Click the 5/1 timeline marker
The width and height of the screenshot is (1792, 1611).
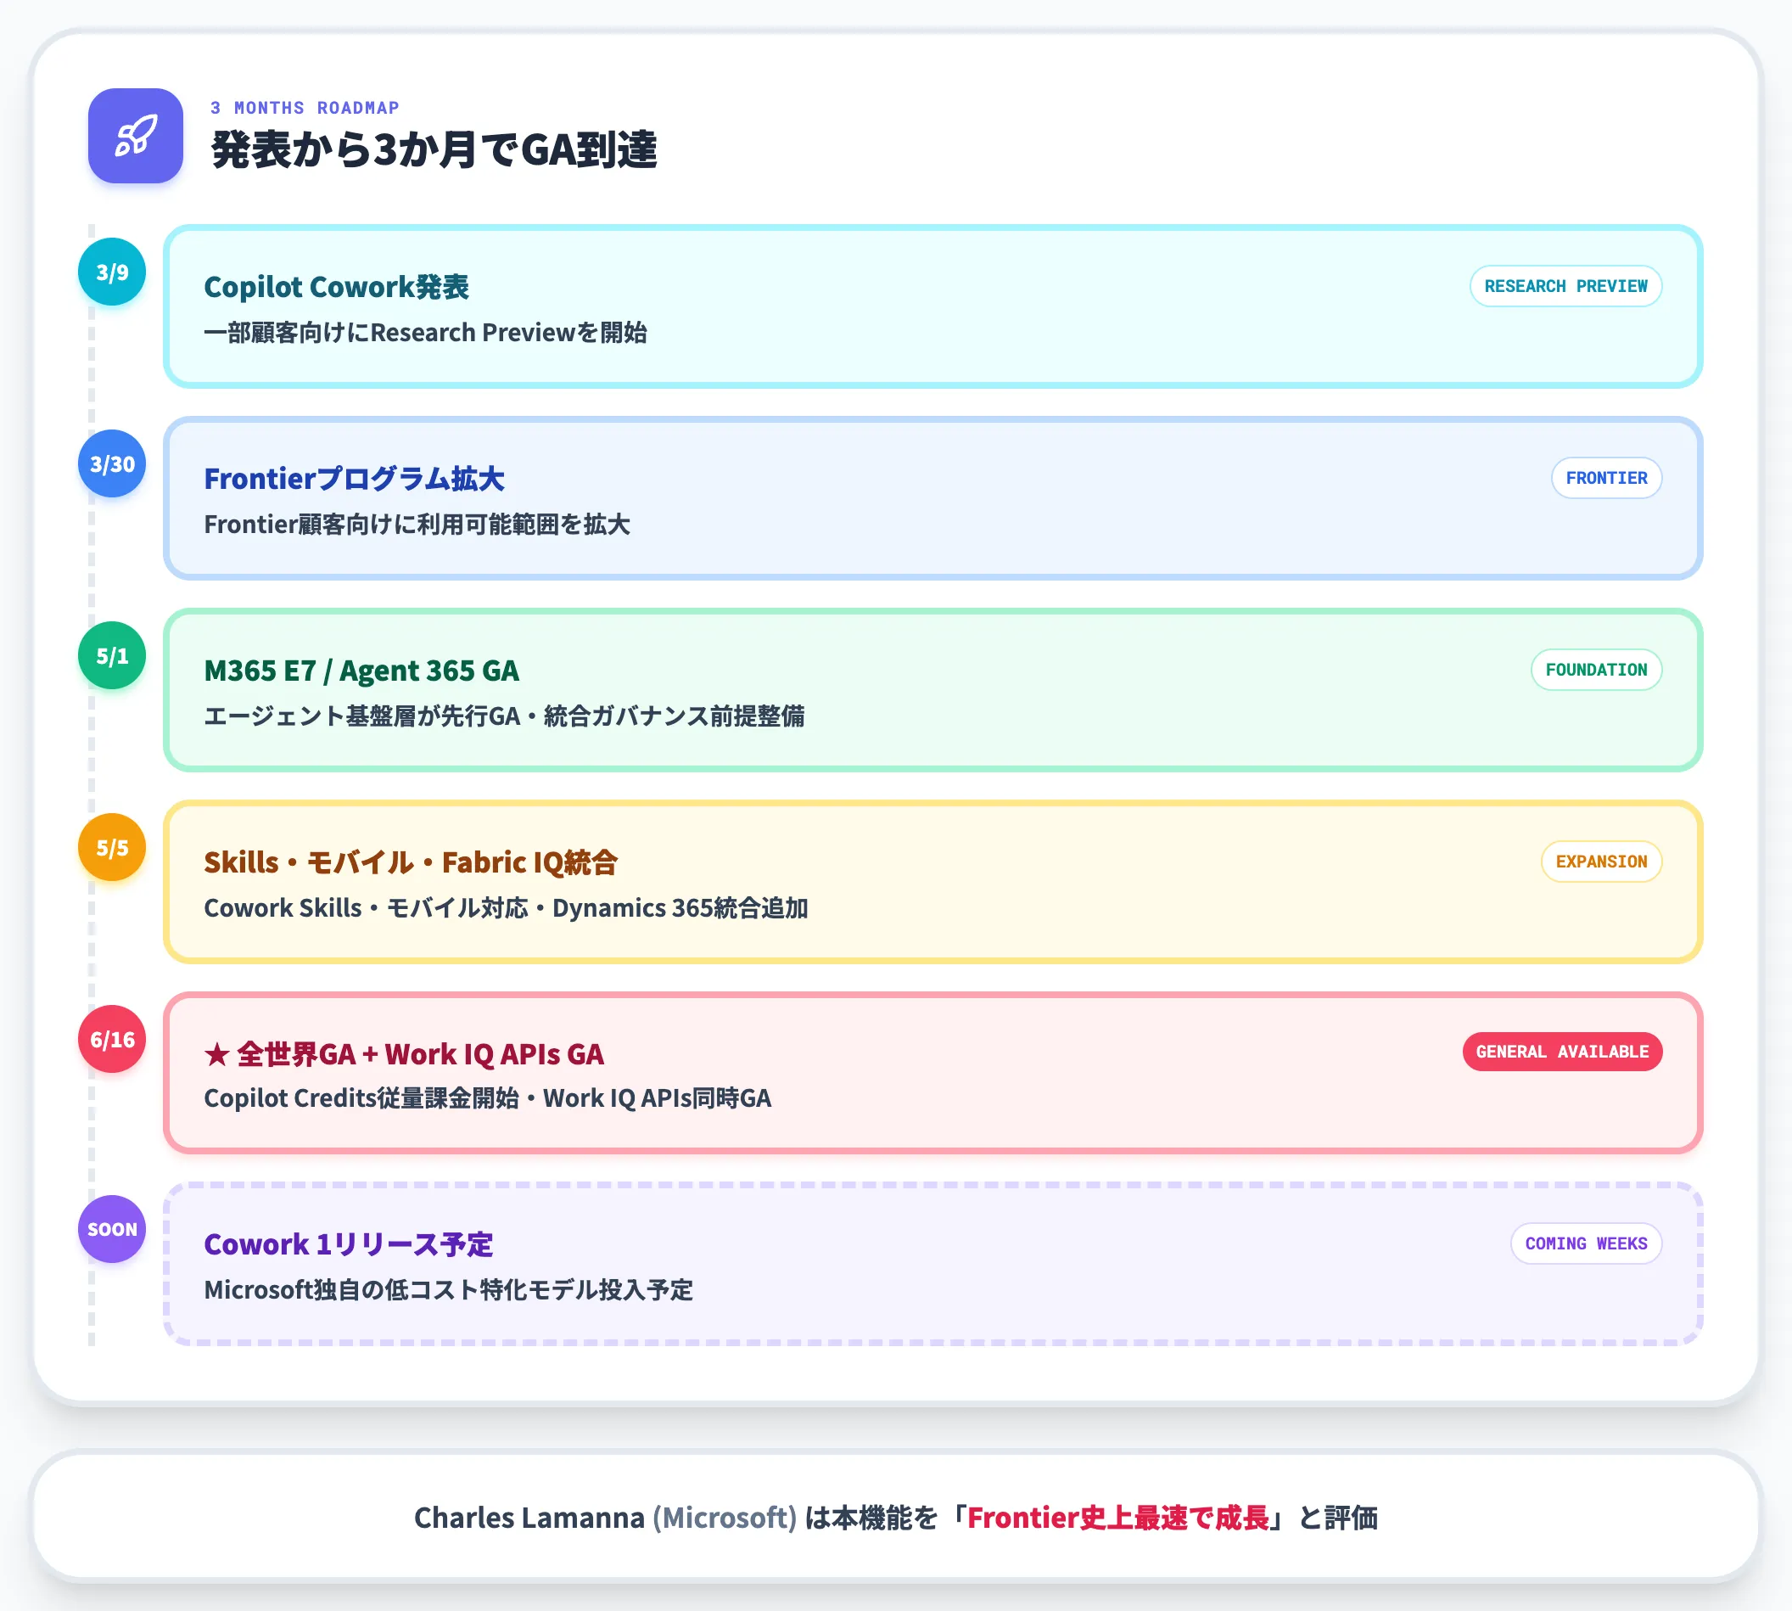(x=112, y=656)
